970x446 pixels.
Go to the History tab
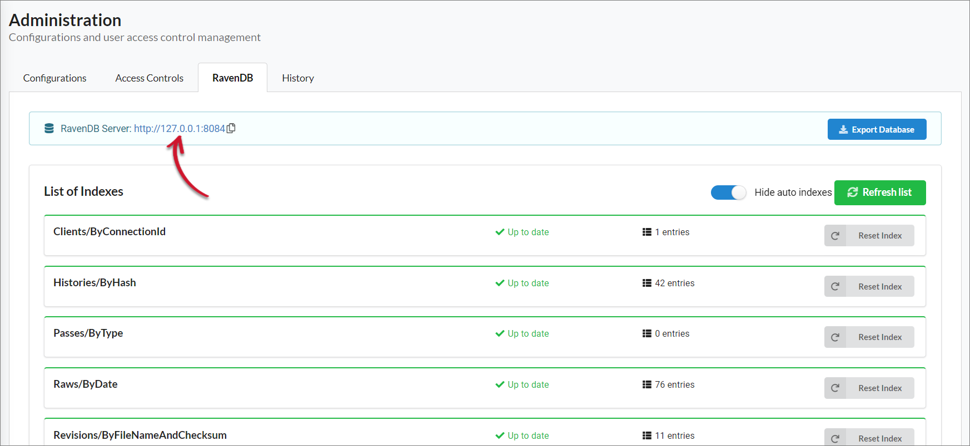pos(298,78)
